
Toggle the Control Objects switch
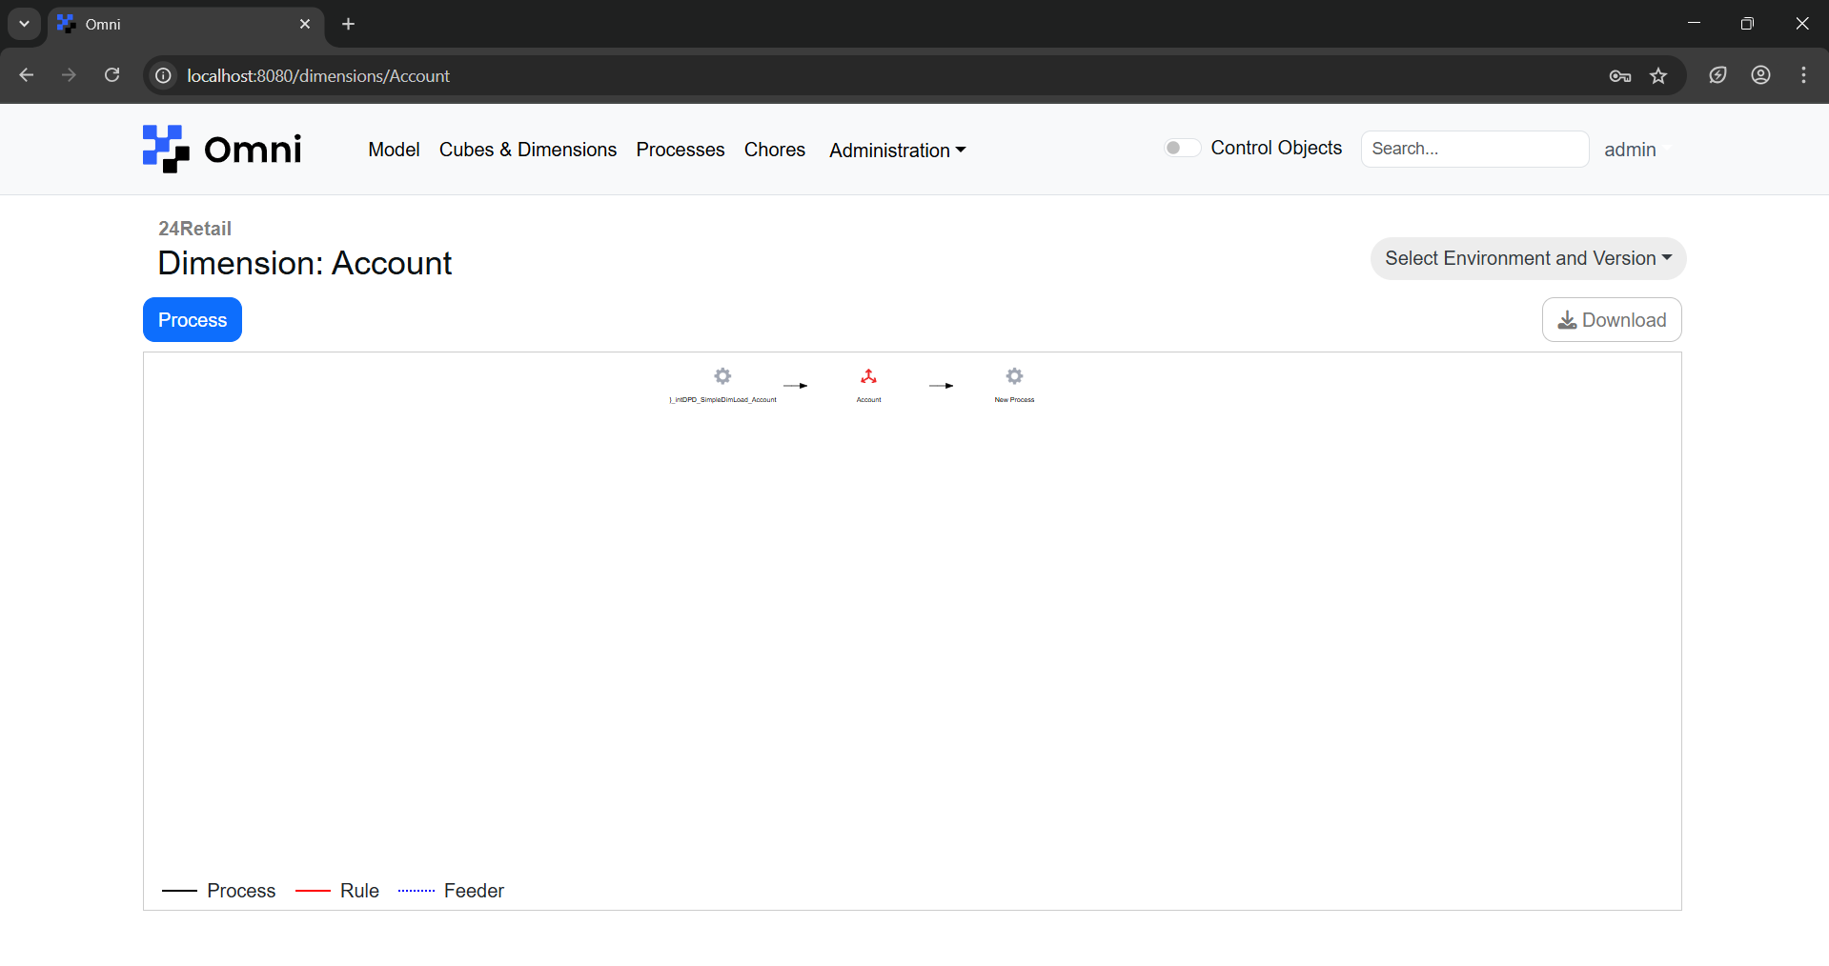[x=1182, y=148]
